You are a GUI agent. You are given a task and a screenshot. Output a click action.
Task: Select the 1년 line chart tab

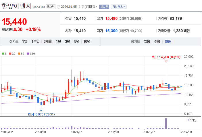coord(58,41)
